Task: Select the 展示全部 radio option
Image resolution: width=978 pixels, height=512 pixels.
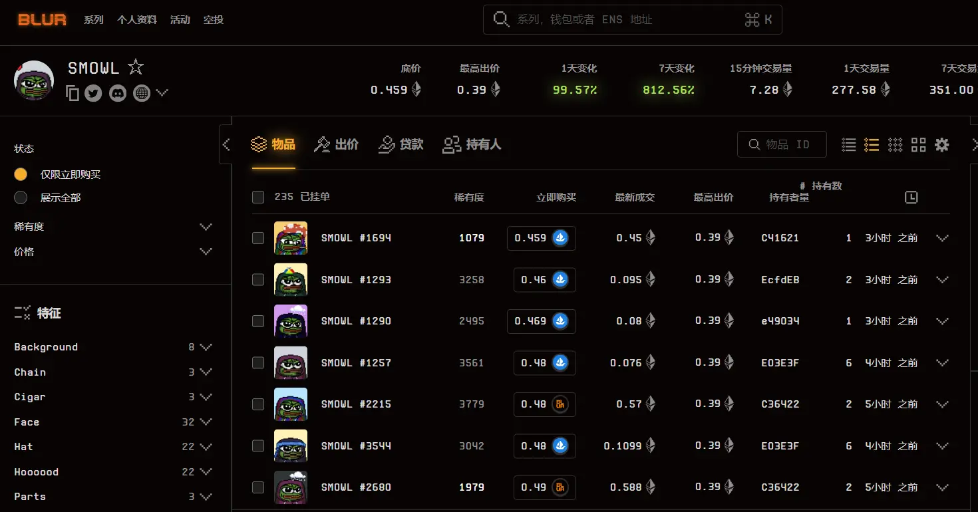Action: point(19,197)
